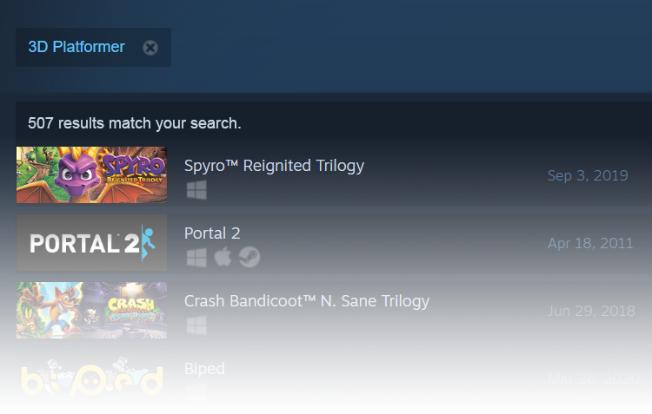Click Windows icon under Biped

click(196, 391)
